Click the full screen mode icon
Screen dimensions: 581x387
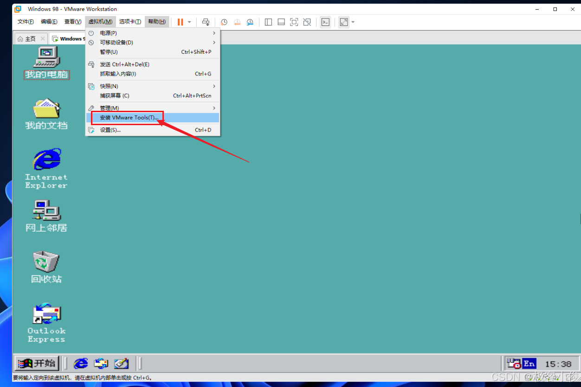click(294, 22)
